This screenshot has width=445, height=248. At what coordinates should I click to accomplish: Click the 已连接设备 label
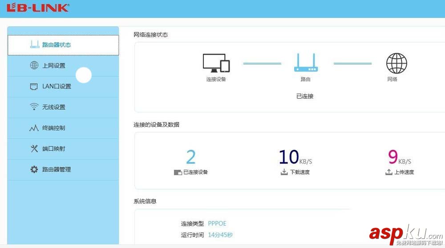195,172
